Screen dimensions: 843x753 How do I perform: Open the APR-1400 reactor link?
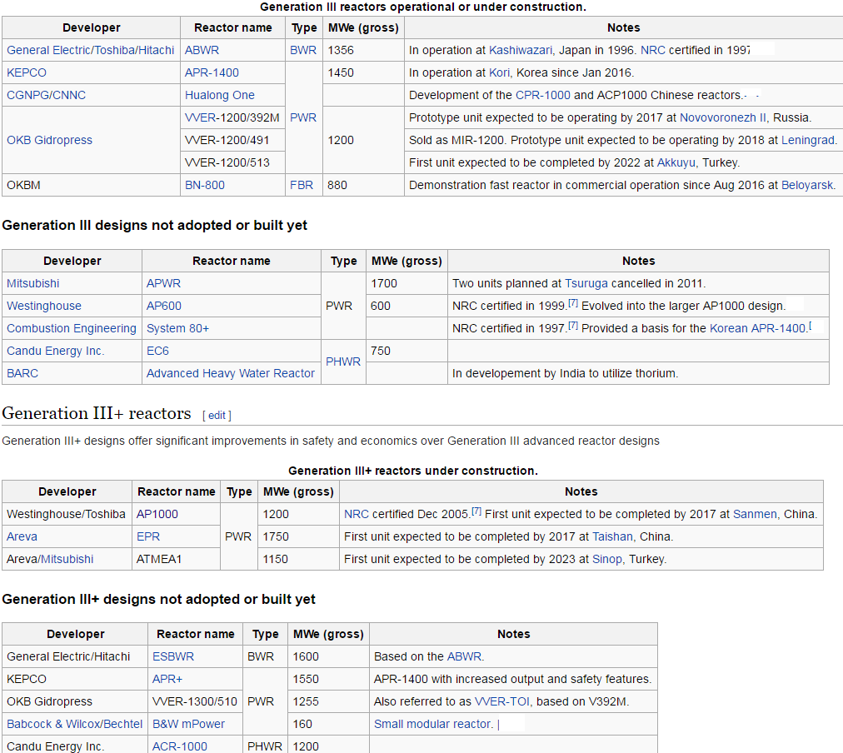point(212,72)
